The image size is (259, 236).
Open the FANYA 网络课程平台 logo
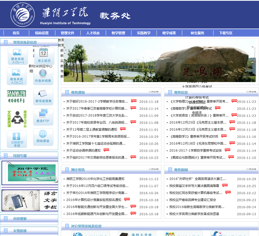pyautogui.click(x=17, y=96)
